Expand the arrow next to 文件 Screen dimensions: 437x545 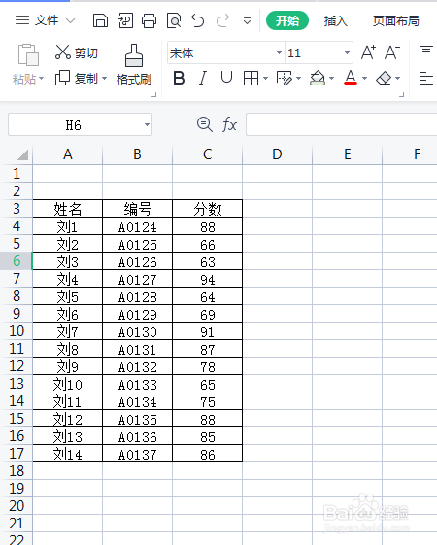[71, 21]
